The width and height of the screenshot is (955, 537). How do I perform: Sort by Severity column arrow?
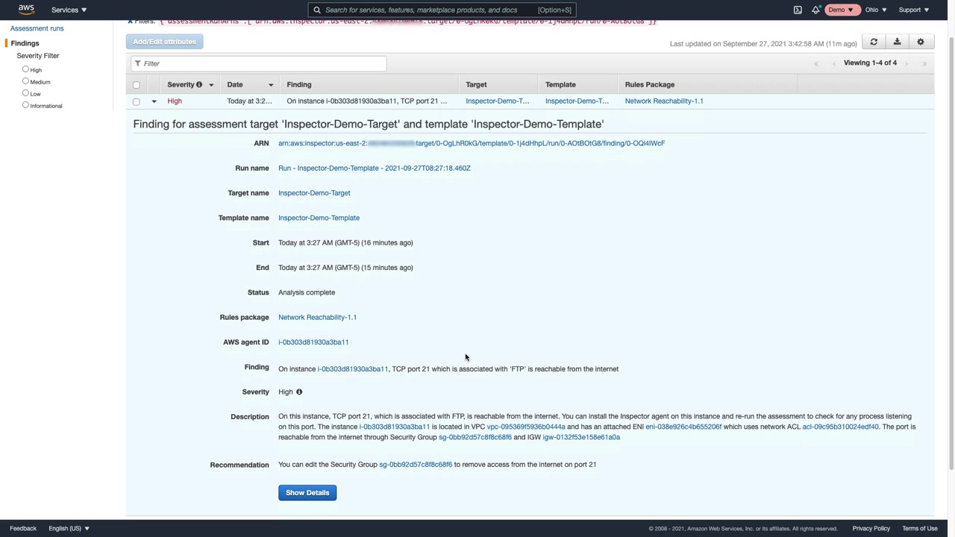[211, 85]
